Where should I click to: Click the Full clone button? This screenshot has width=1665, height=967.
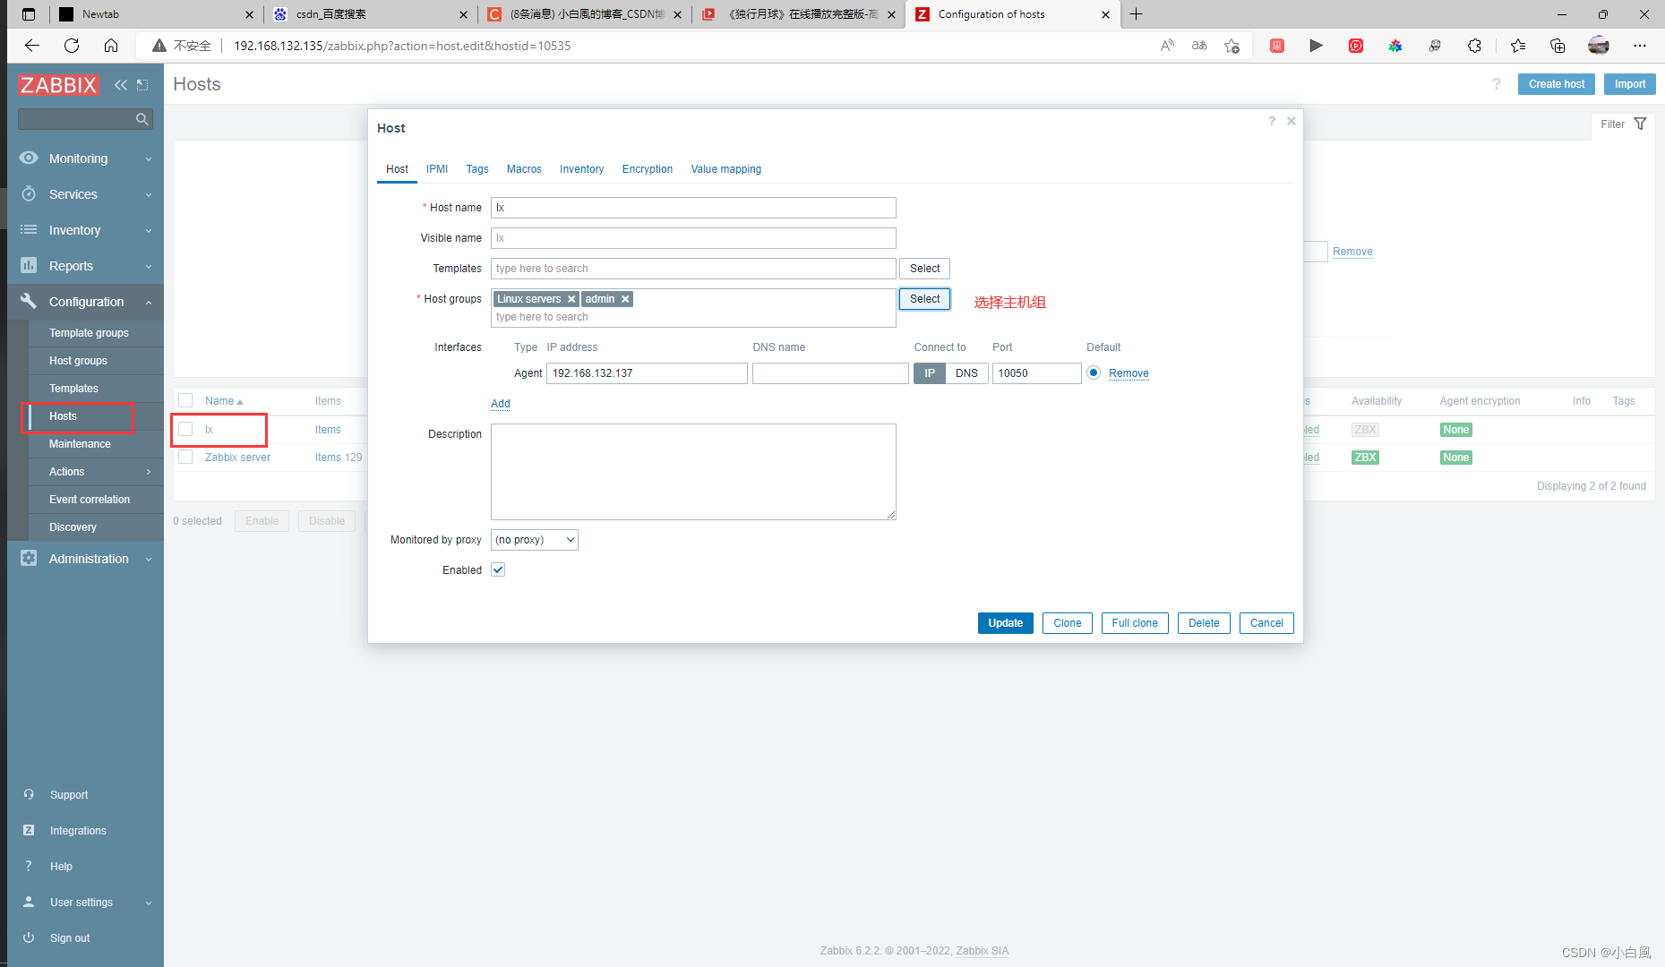point(1135,623)
